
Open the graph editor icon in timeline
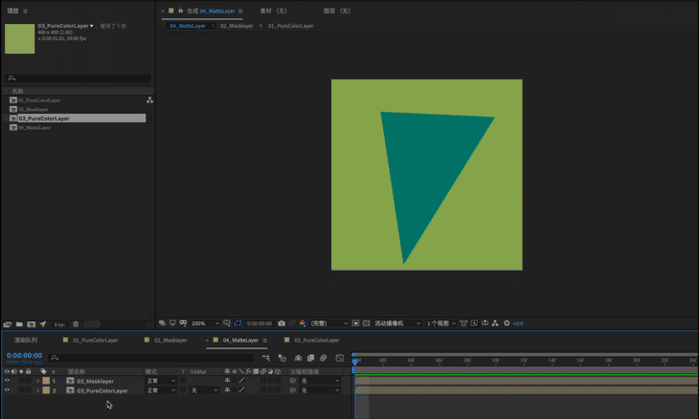(340, 358)
